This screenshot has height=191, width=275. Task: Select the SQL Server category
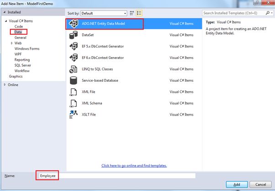pyautogui.click(x=23, y=65)
